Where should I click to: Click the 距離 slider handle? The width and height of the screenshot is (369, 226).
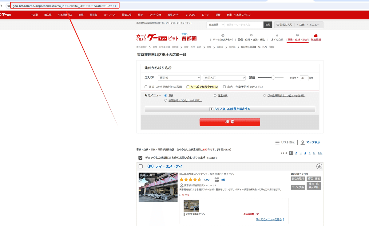coord(273,78)
